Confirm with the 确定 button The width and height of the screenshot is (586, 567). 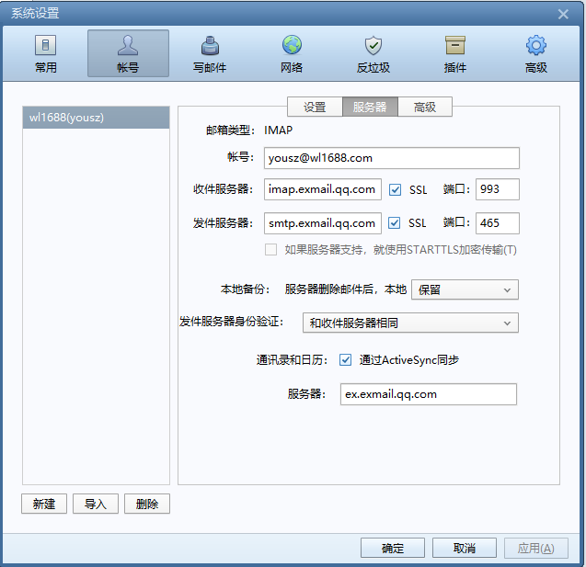pos(393,548)
